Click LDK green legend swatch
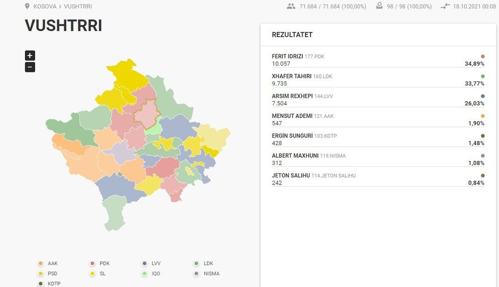 point(197,264)
